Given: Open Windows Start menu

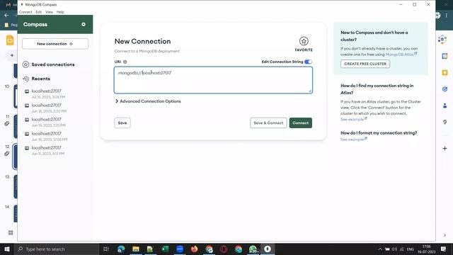Looking at the screenshot, I should click(x=7, y=249).
